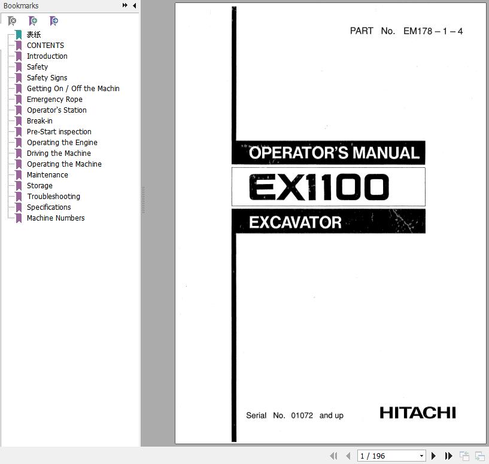
Task: Select the Operator's Station bookmark
Action: pos(56,110)
